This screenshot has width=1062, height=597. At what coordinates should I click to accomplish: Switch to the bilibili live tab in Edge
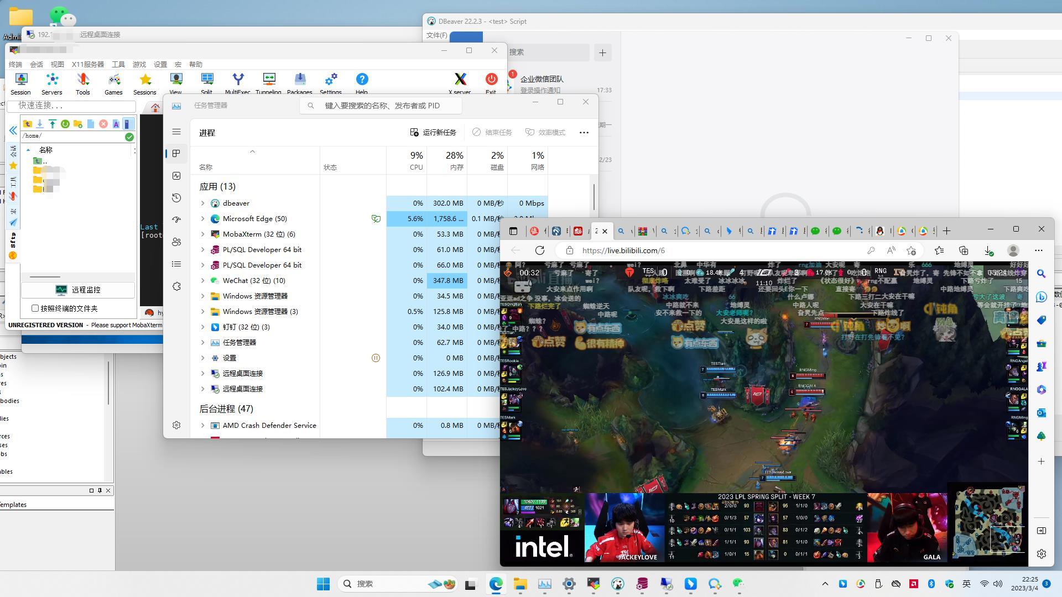(596, 231)
